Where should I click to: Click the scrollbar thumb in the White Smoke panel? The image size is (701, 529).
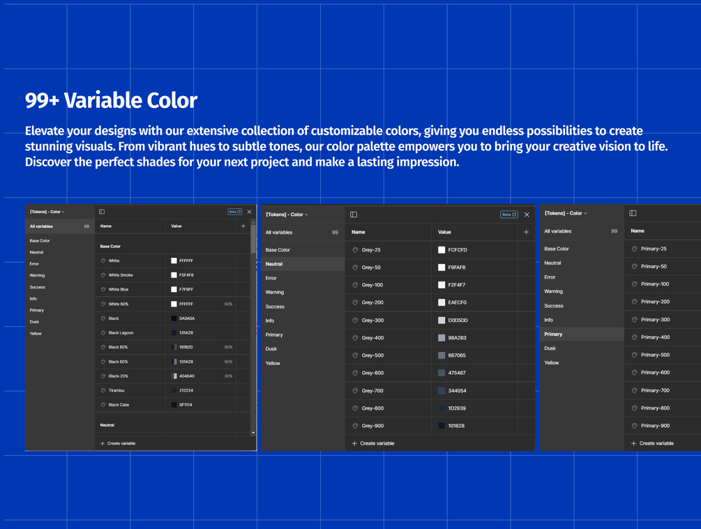tap(253, 238)
